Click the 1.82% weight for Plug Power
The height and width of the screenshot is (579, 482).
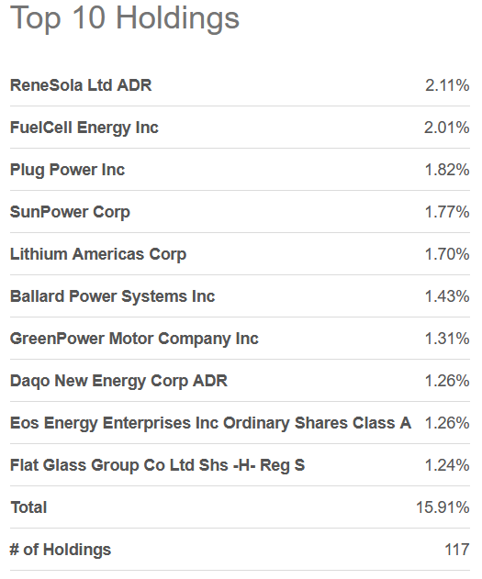447,170
